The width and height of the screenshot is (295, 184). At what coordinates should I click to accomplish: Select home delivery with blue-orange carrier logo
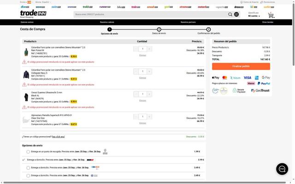28,167
